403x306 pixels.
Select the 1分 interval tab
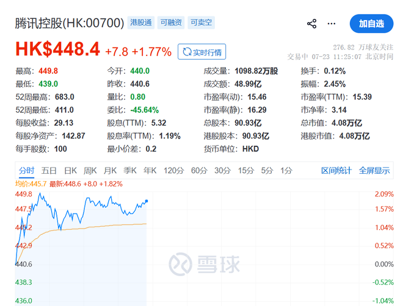(286, 171)
